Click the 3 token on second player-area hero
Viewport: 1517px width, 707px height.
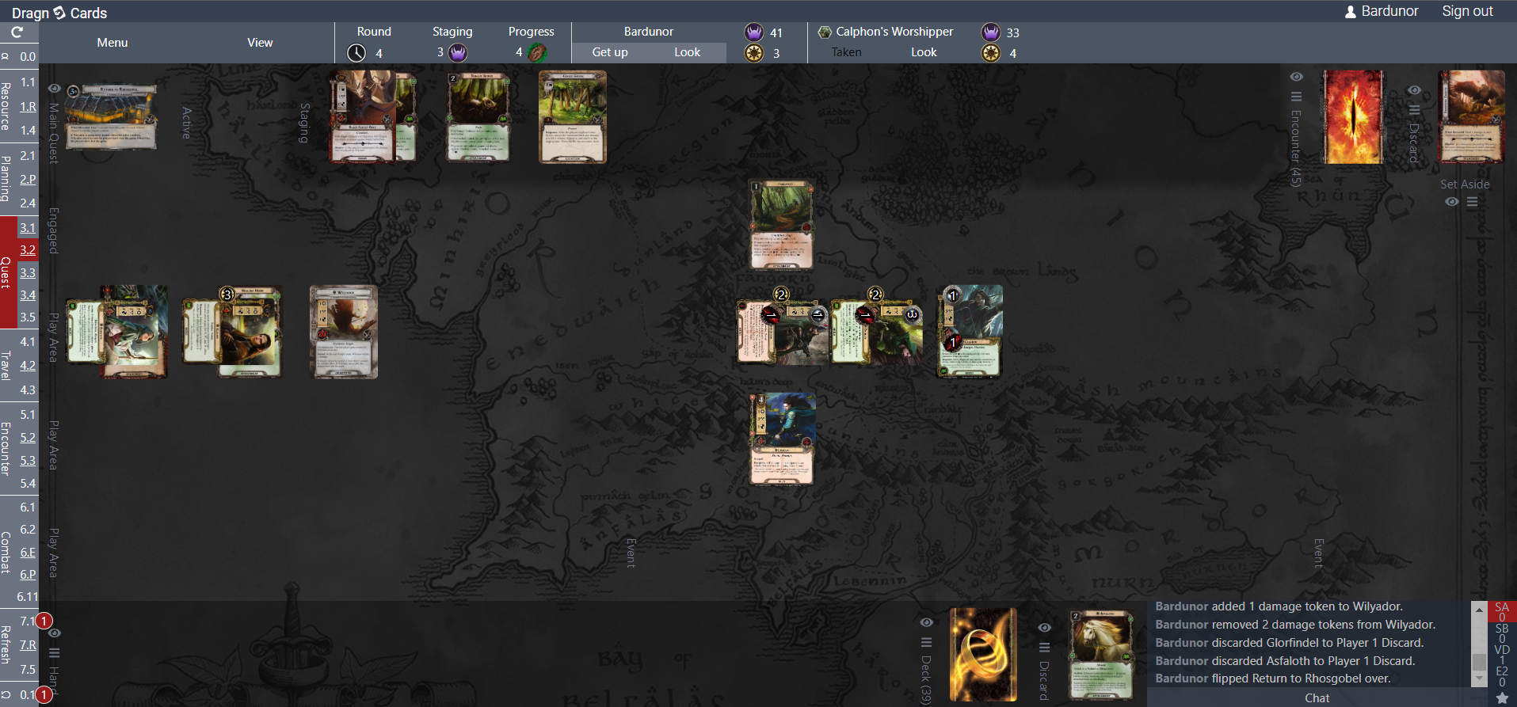point(227,295)
